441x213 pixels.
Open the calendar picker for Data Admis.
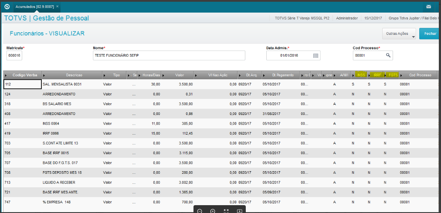[x=315, y=56]
